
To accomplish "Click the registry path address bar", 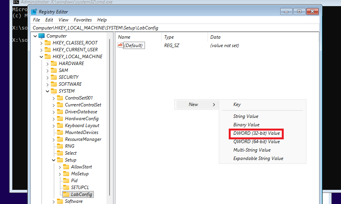I will (173, 28).
